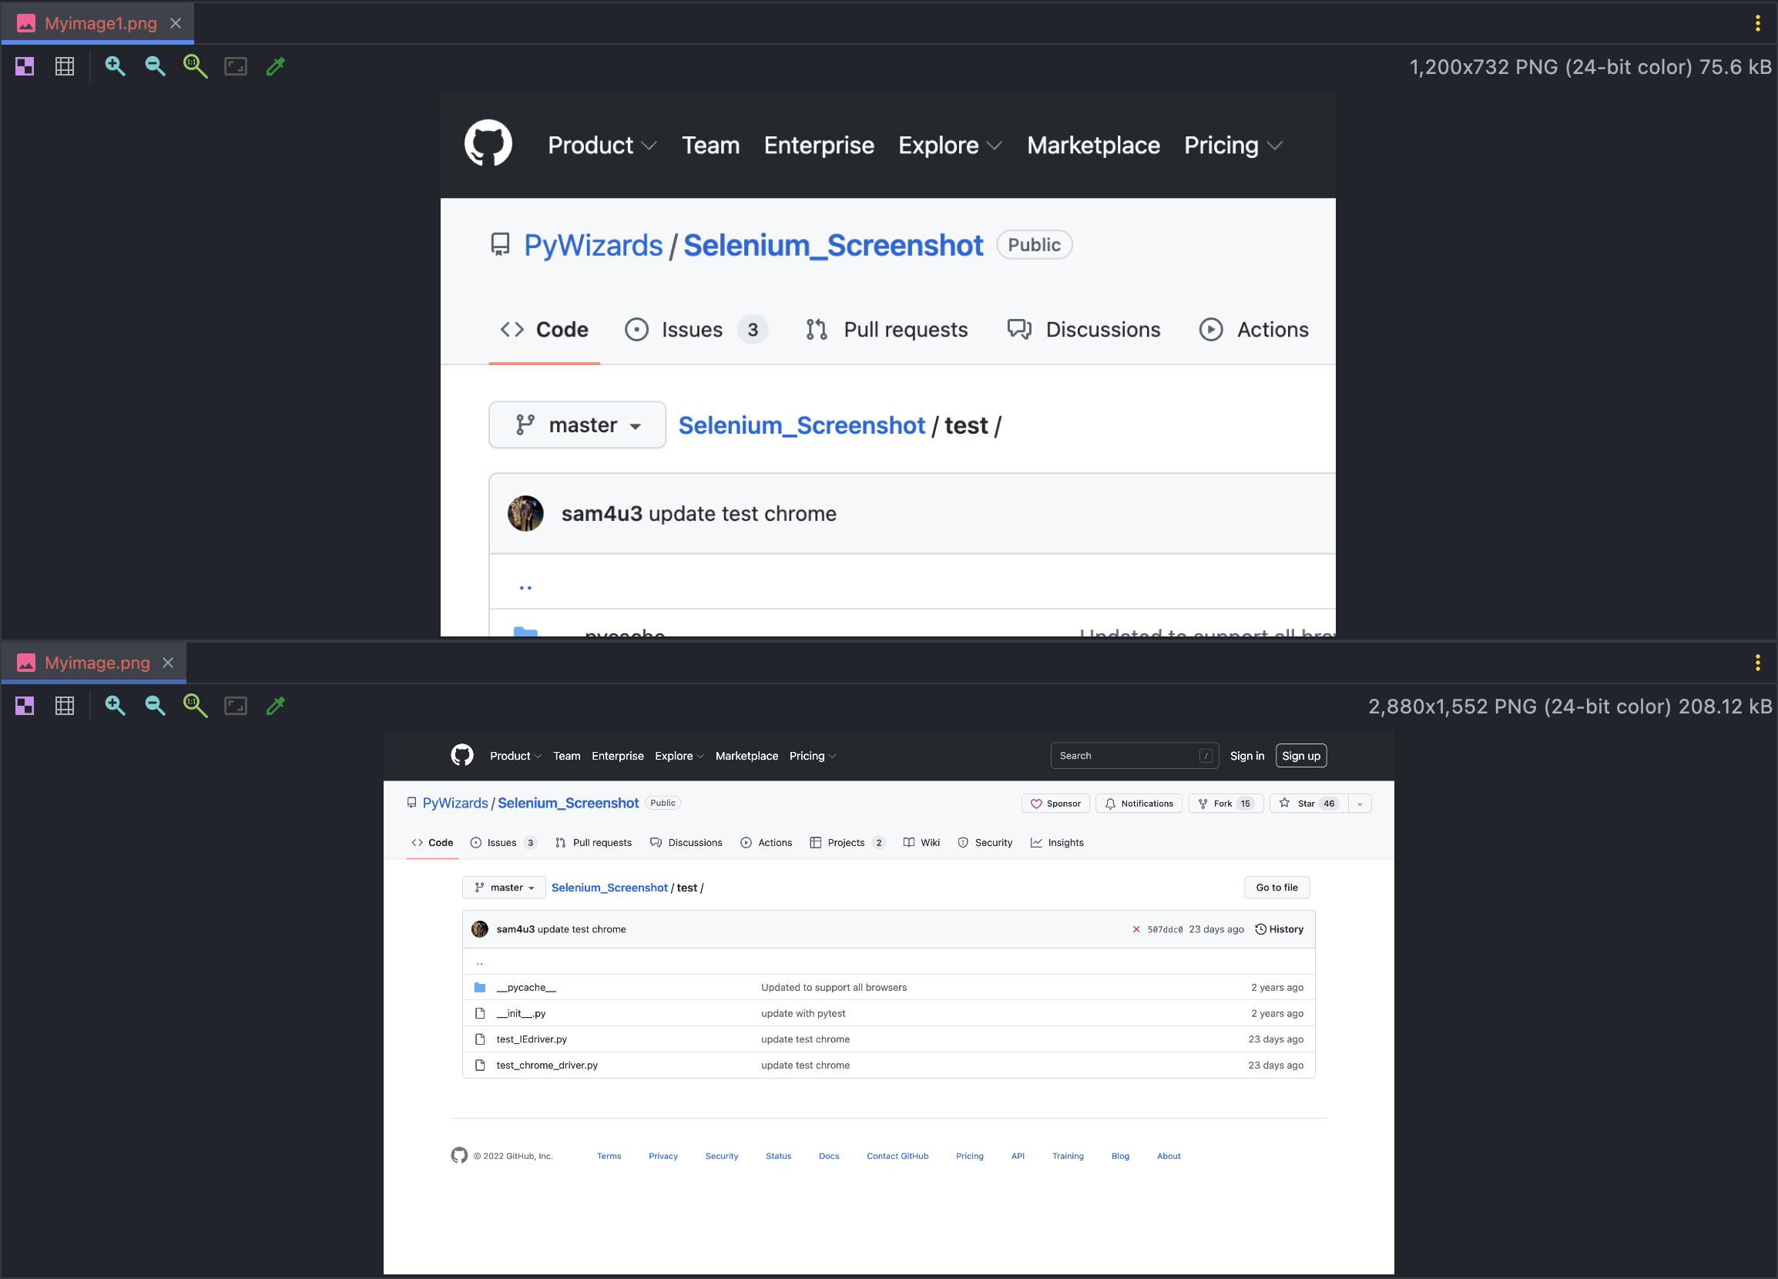Pick color with eyedropper in Myimage.png toolbar

tap(275, 706)
